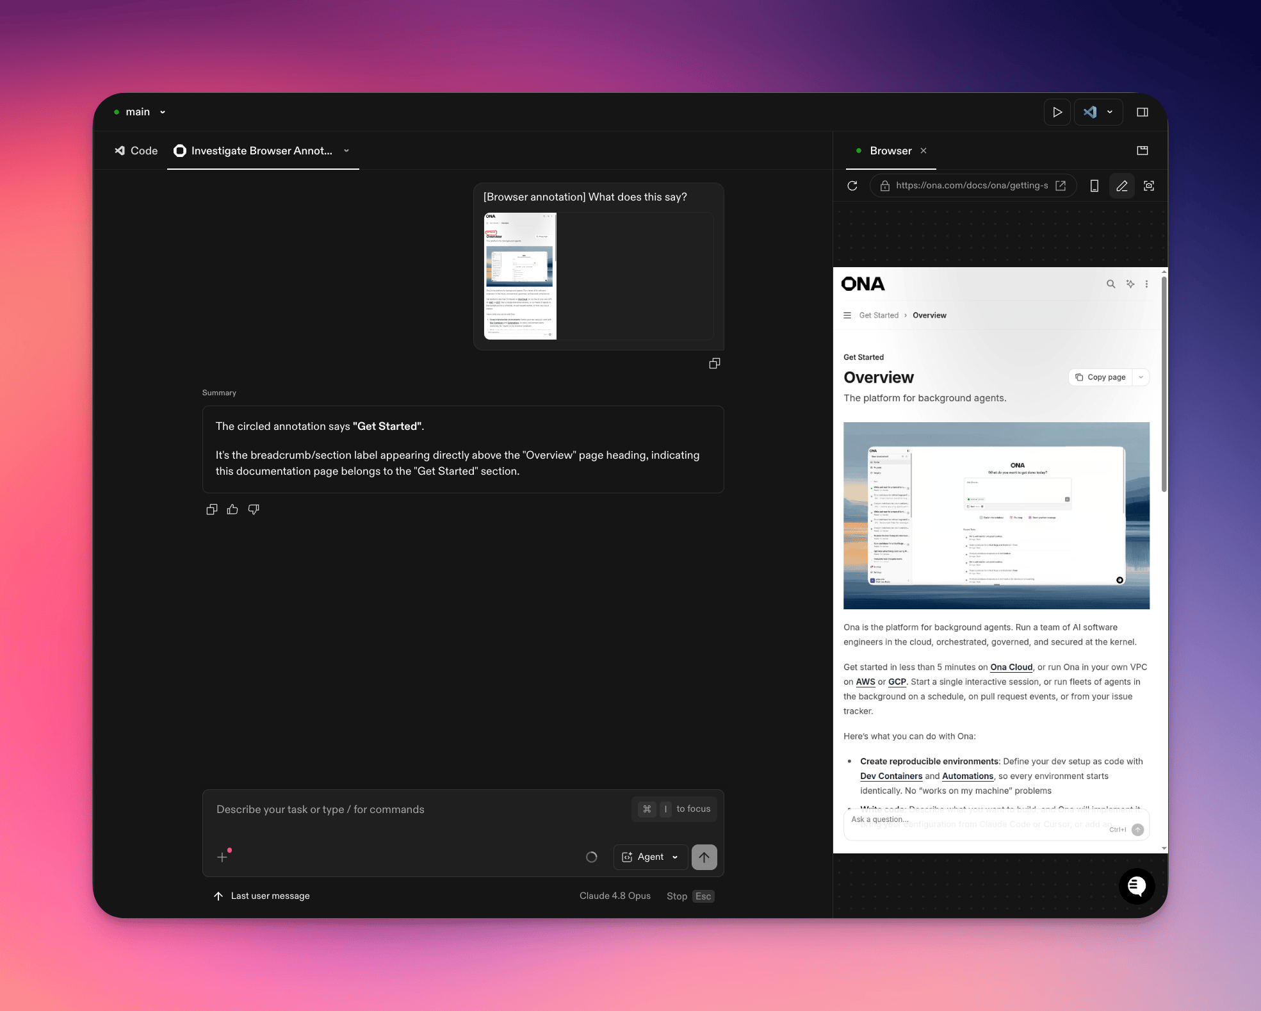Image resolution: width=1261 pixels, height=1011 pixels.
Task: Open the docs sidebar hamburger menu
Action: pos(847,315)
